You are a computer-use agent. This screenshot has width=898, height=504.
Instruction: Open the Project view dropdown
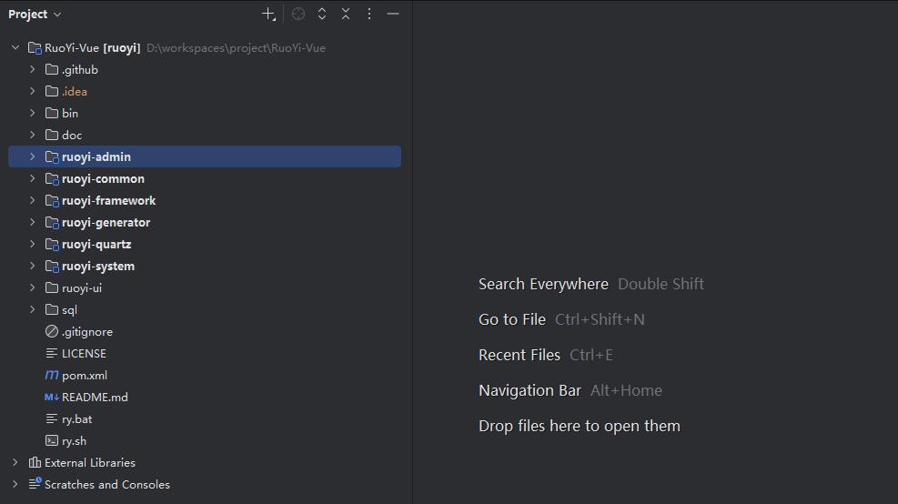[x=35, y=15]
